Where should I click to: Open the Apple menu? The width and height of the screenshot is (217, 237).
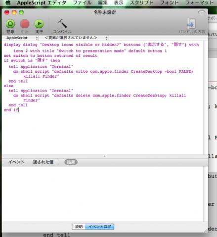[x=8, y=2]
